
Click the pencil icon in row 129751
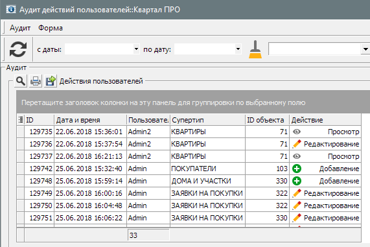297,218
